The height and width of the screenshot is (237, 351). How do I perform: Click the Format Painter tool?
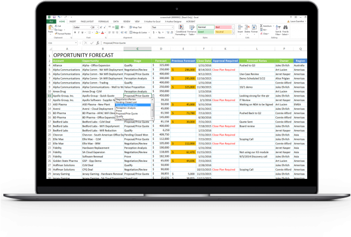[62, 33]
